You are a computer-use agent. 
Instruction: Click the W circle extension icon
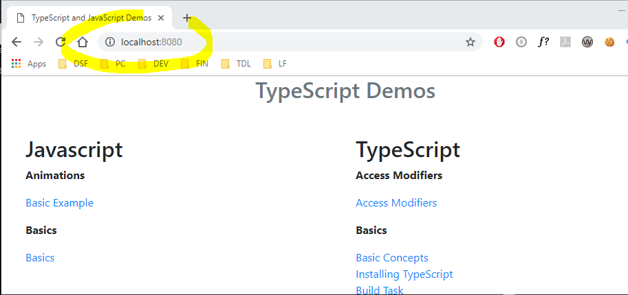click(587, 42)
